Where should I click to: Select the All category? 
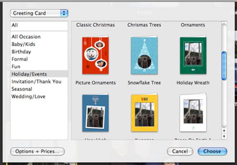point(39,25)
